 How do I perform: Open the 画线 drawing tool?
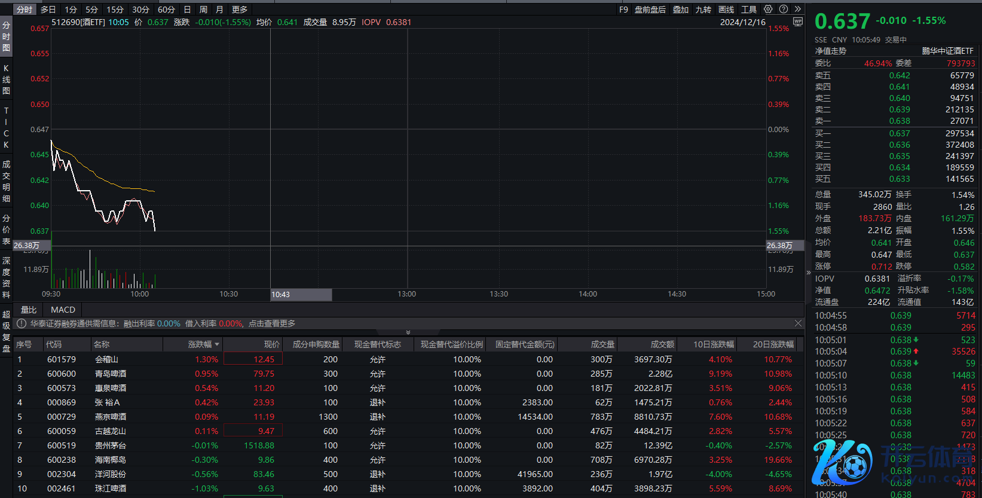(726, 10)
